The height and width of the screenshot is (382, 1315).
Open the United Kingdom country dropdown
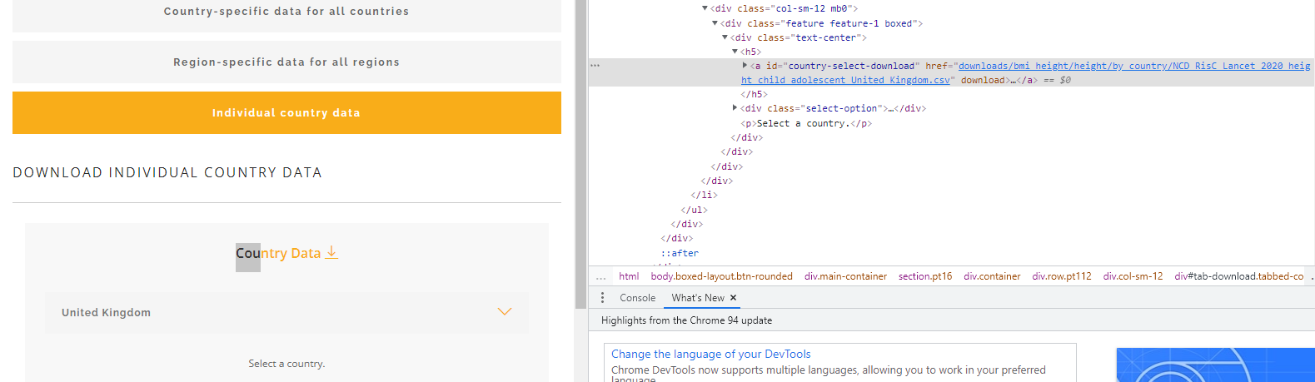click(x=286, y=312)
